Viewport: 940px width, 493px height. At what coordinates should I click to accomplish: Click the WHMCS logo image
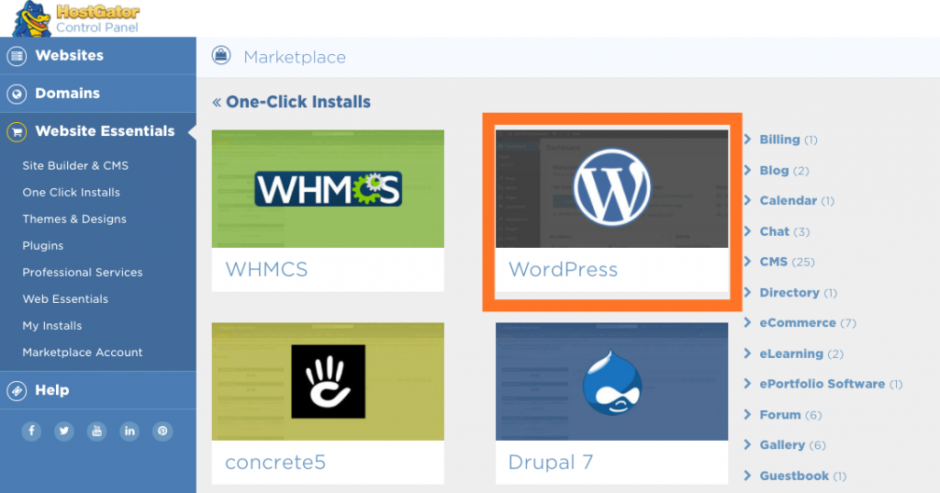(328, 189)
